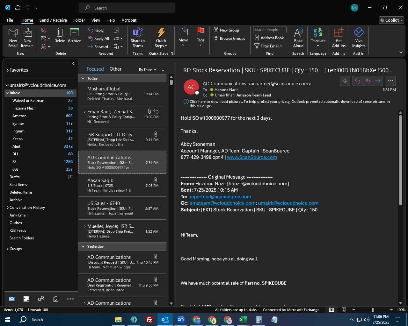
Task: Open the Address Book
Action: pyautogui.click(x=269, y=38)
